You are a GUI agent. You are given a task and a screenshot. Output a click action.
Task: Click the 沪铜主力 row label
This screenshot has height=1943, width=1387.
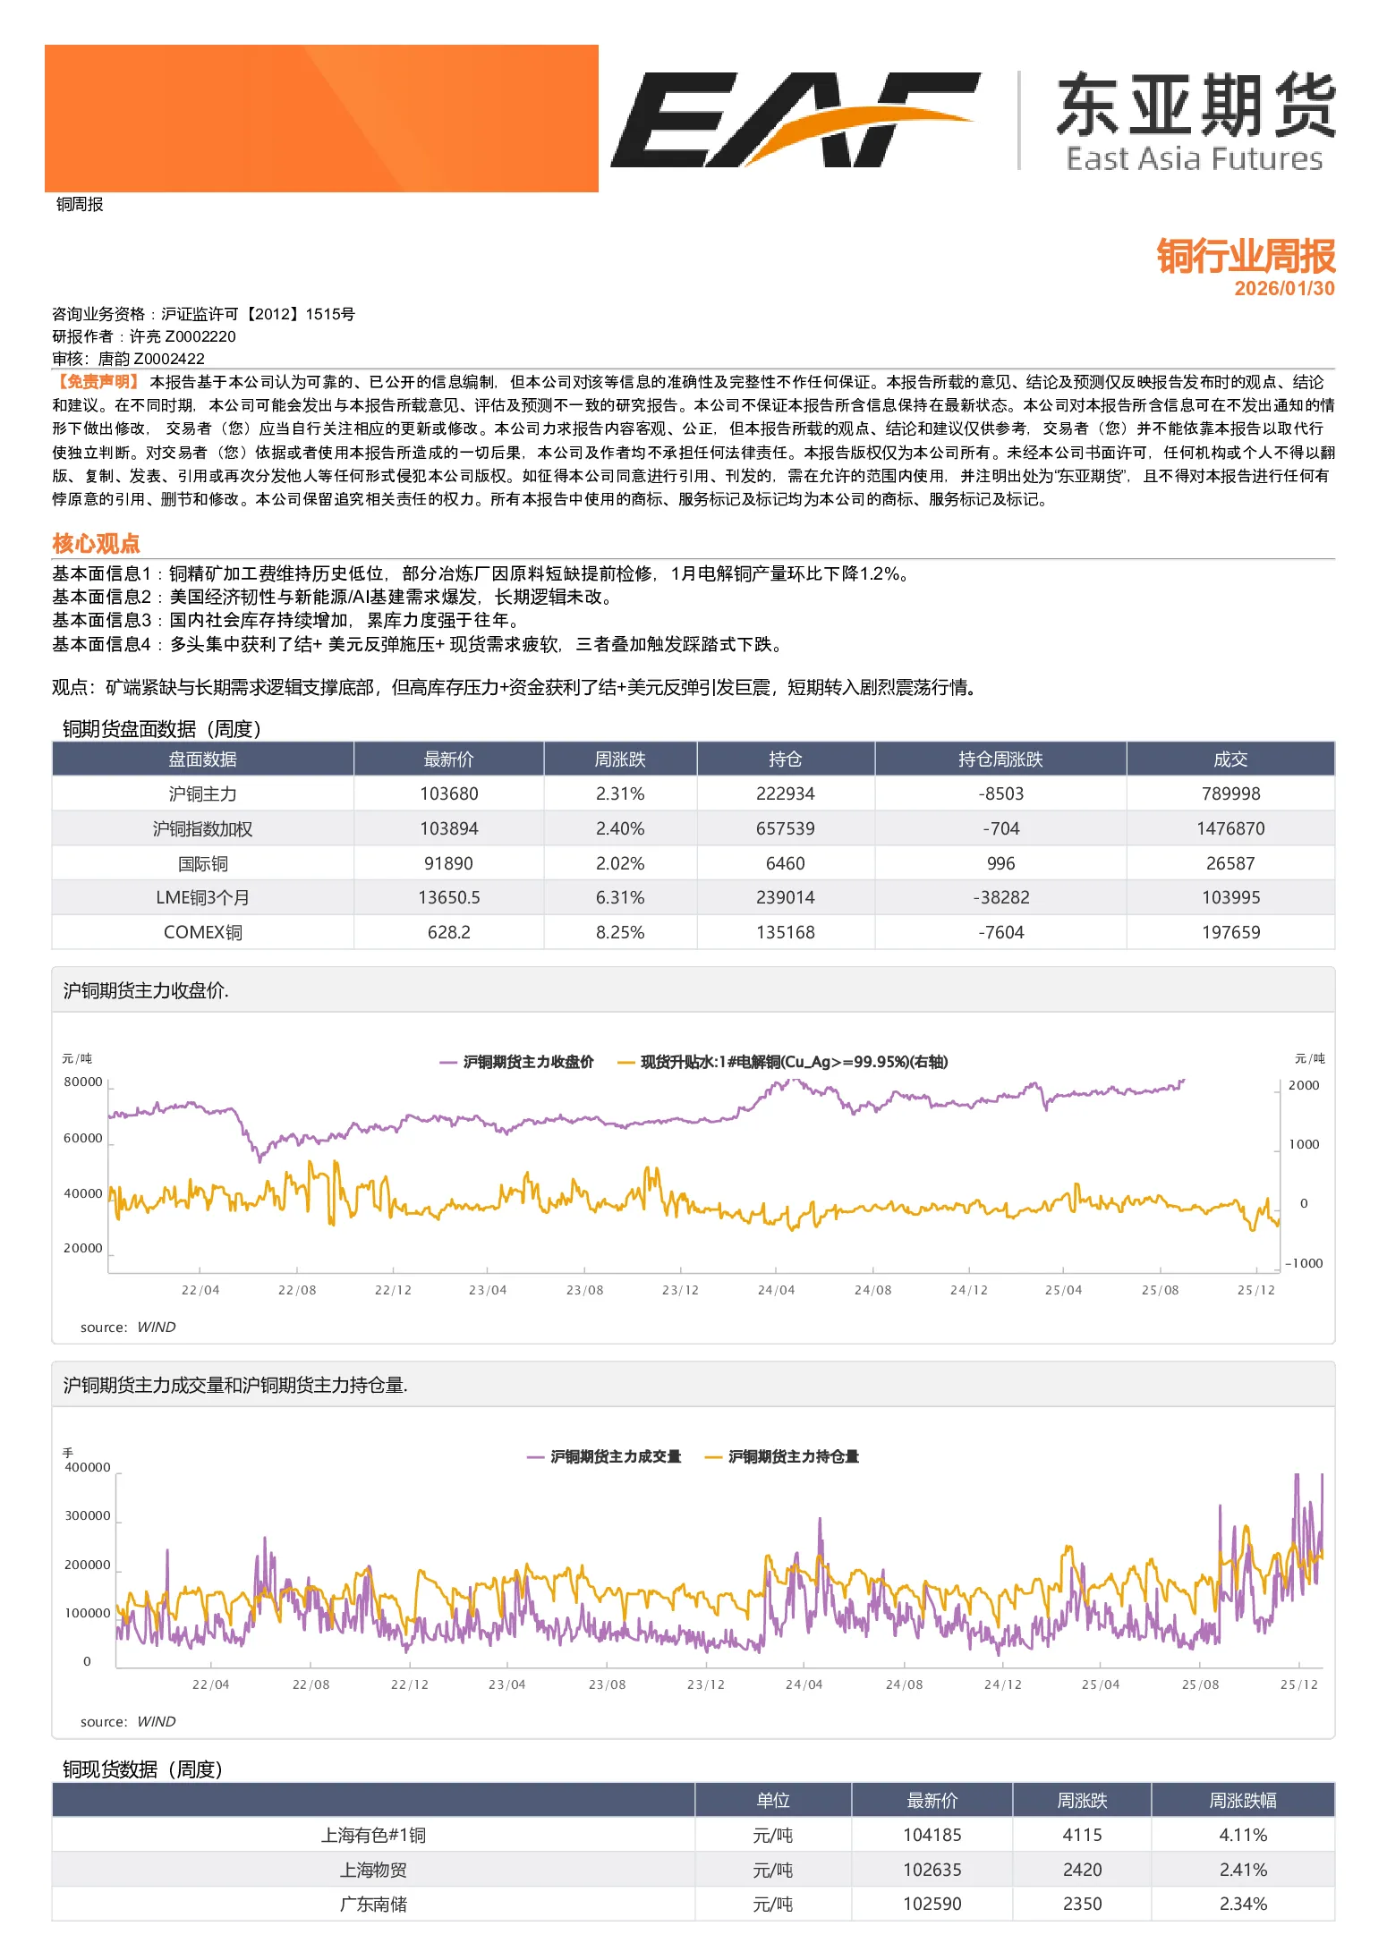pos(203,793)
